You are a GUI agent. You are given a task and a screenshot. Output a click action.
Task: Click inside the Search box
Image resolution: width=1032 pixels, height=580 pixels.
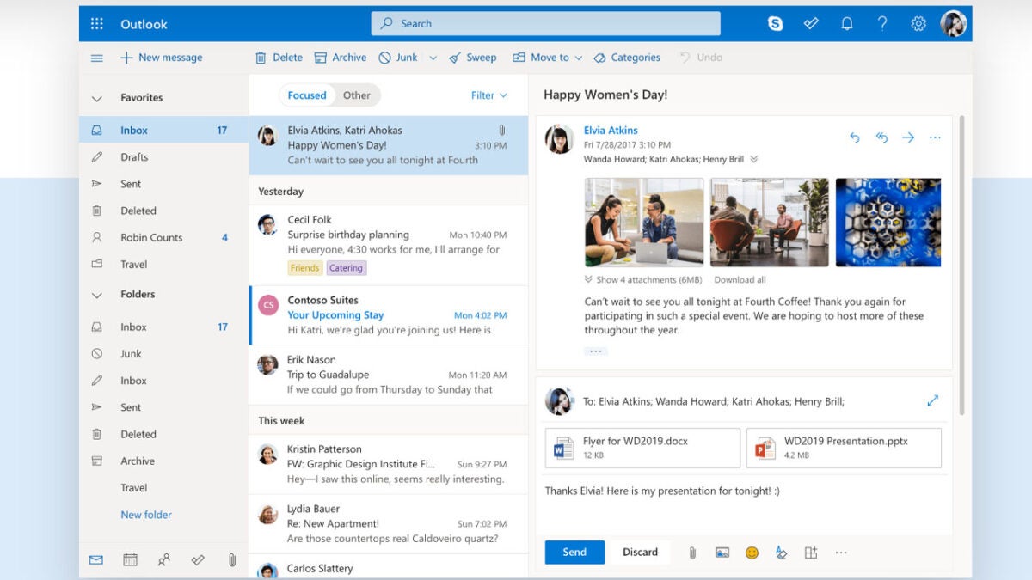point(545,23)
